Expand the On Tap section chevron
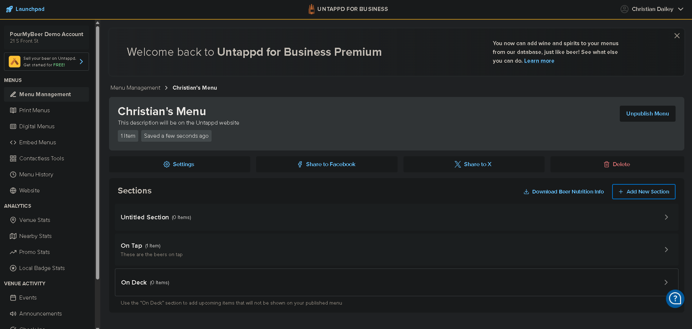The height and width of the screenshot is (329, 692). pos(666,250)
